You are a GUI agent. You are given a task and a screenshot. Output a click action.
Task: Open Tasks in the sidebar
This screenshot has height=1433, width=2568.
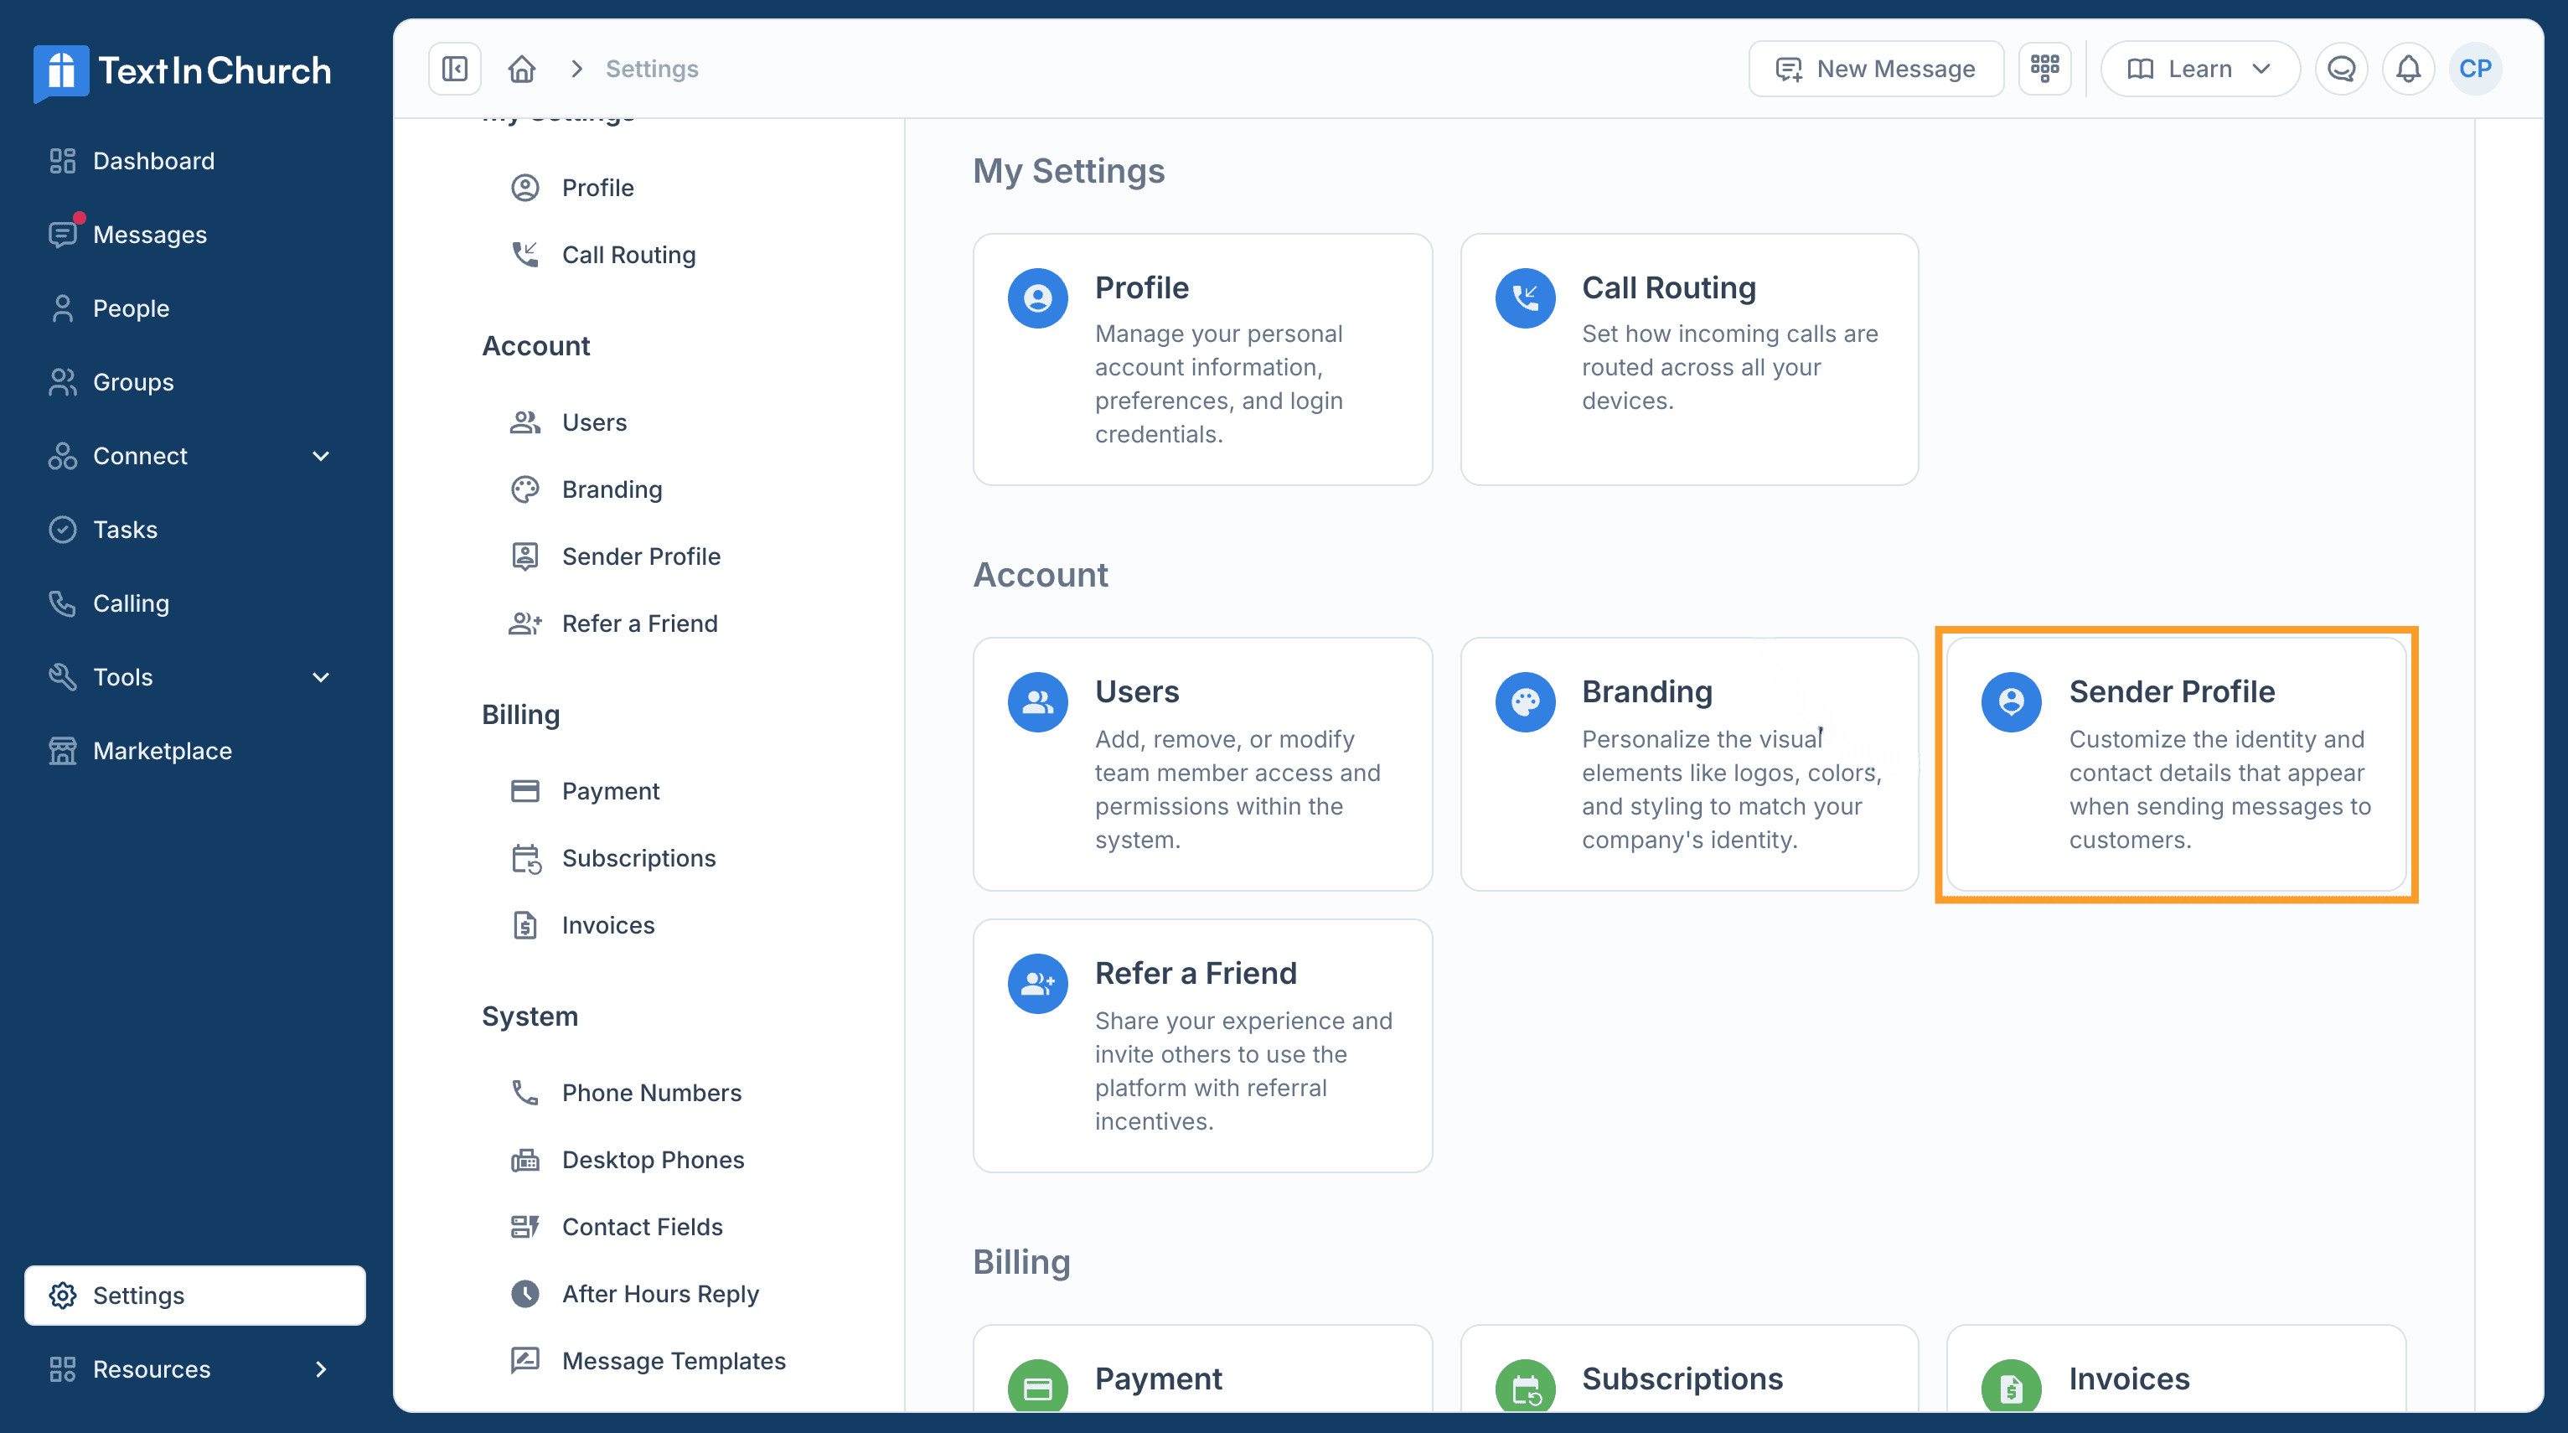tap(195, 530)
